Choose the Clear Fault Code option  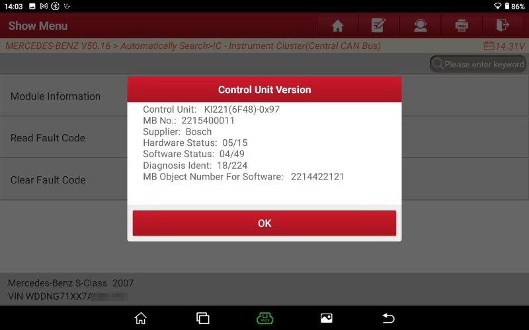click(x=48, y=180)
